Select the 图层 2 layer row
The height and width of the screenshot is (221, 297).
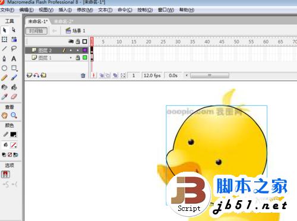point(56,50)
